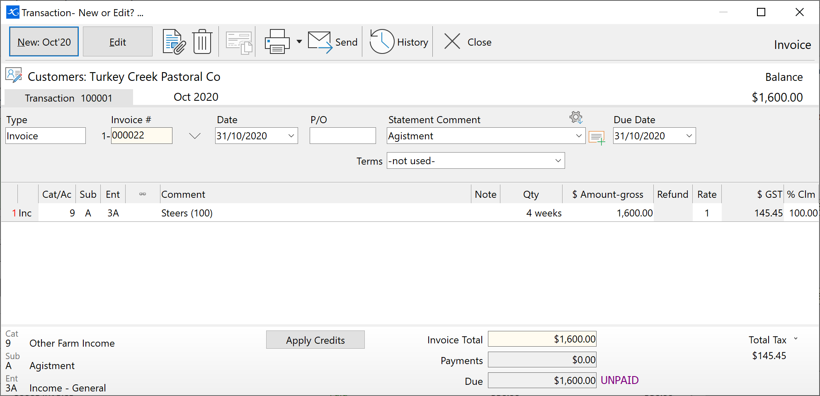The image size is (820, 396).
Task: Click the customer edit icon
Action: tap(14, 75)
